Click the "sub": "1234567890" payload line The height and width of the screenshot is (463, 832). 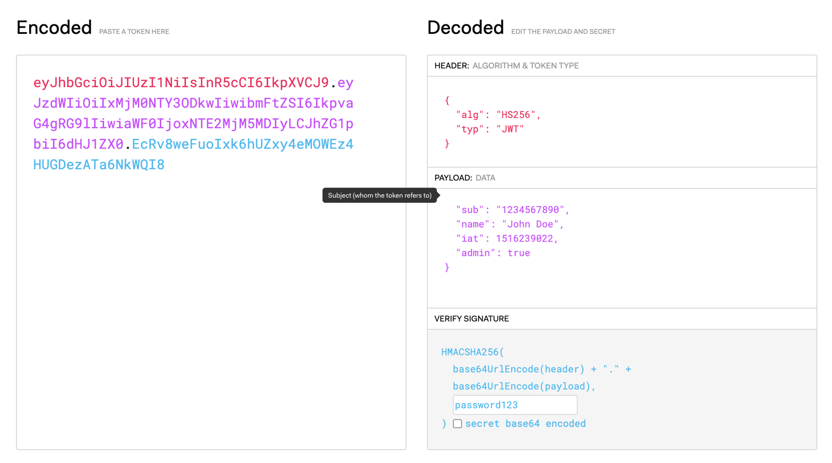pos(512,209)
